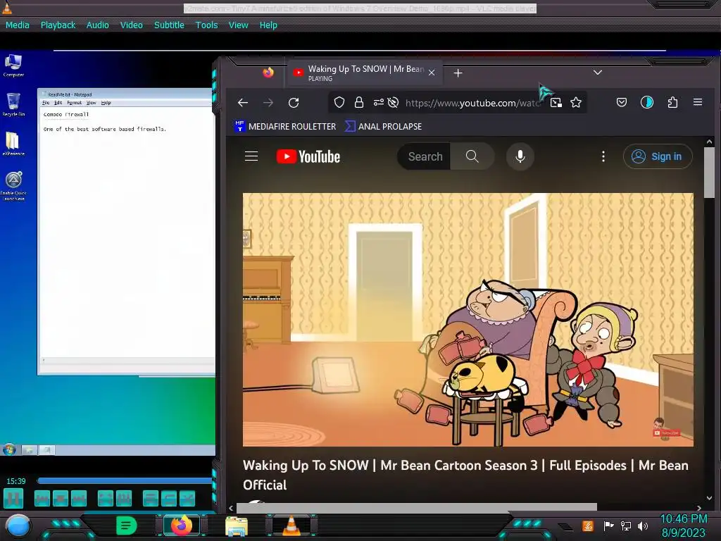Click the Firefox address bar URL

coord(472,103)
